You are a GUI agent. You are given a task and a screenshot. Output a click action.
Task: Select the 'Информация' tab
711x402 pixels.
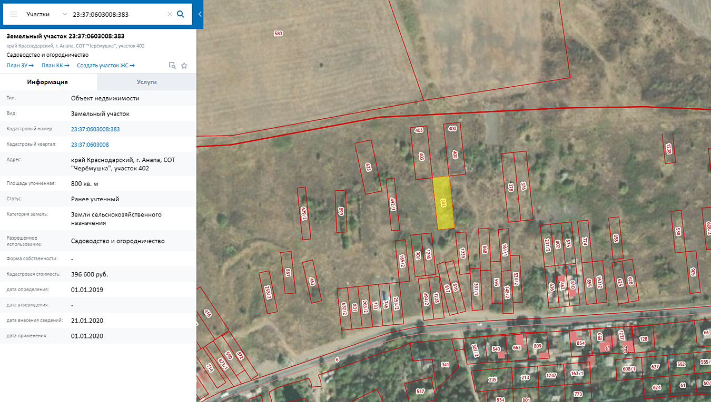coord(48,82)
